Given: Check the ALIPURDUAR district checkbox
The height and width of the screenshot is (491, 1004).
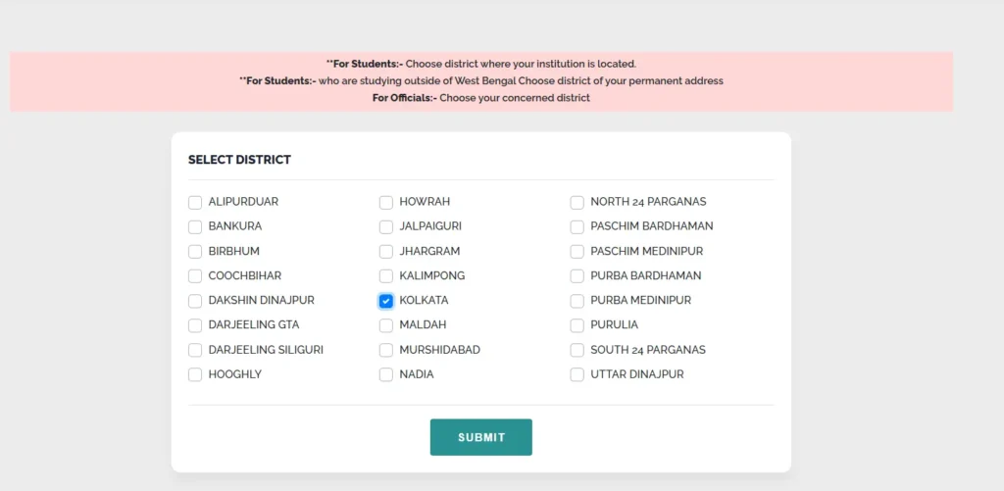Looking at the screenshot, I should [x=195, y=202].
